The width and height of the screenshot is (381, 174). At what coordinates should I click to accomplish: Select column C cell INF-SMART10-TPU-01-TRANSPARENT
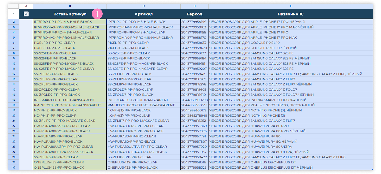tap(143, 100)
